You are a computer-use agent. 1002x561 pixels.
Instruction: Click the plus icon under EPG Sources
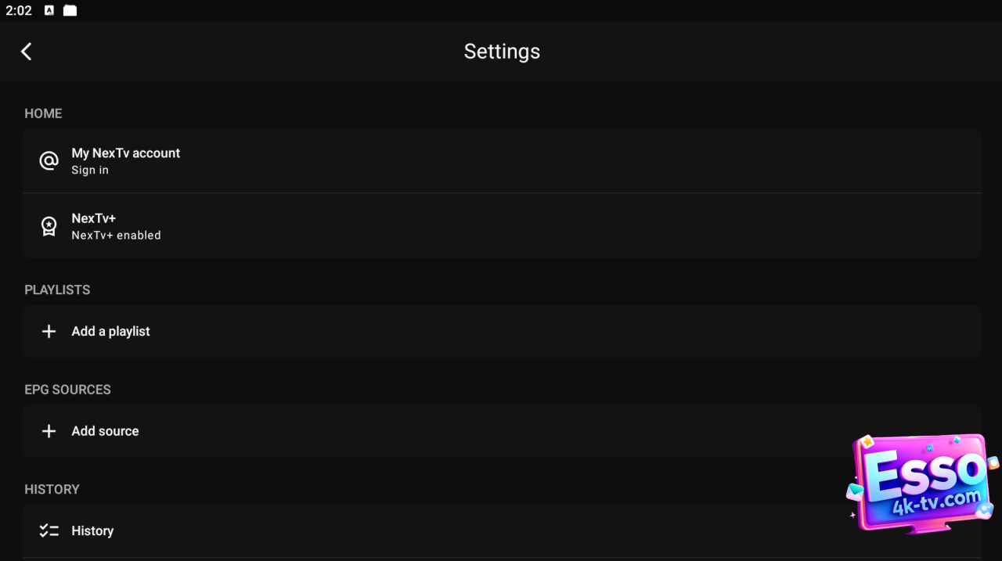(49, 430)
